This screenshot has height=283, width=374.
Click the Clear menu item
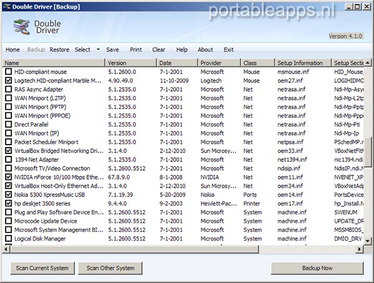point(158,50)
